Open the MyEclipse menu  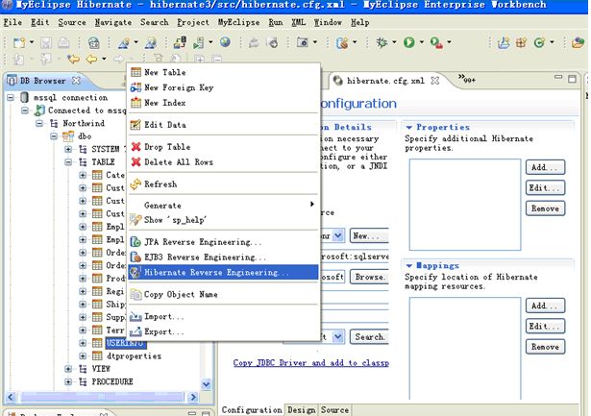coord(238,22)
